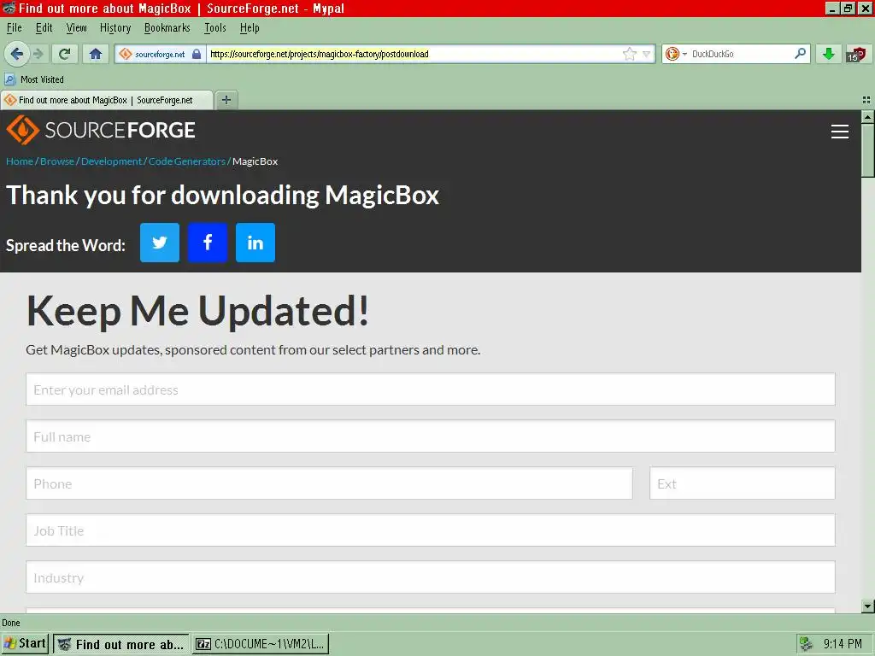Follow the Code Generators breadcrumb link
The height and width of the screenshot is (656, 875).
187,161
